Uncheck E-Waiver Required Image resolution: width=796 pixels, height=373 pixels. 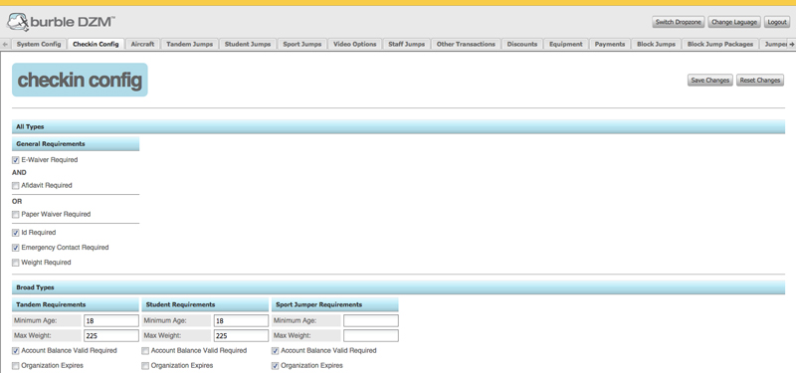(x=16, y=160)
